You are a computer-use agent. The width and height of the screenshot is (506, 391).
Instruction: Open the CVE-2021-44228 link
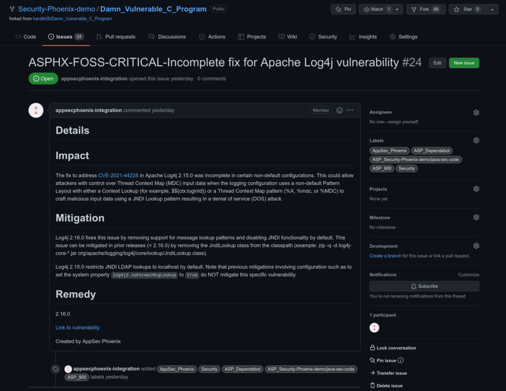click(x=118, y=175)
